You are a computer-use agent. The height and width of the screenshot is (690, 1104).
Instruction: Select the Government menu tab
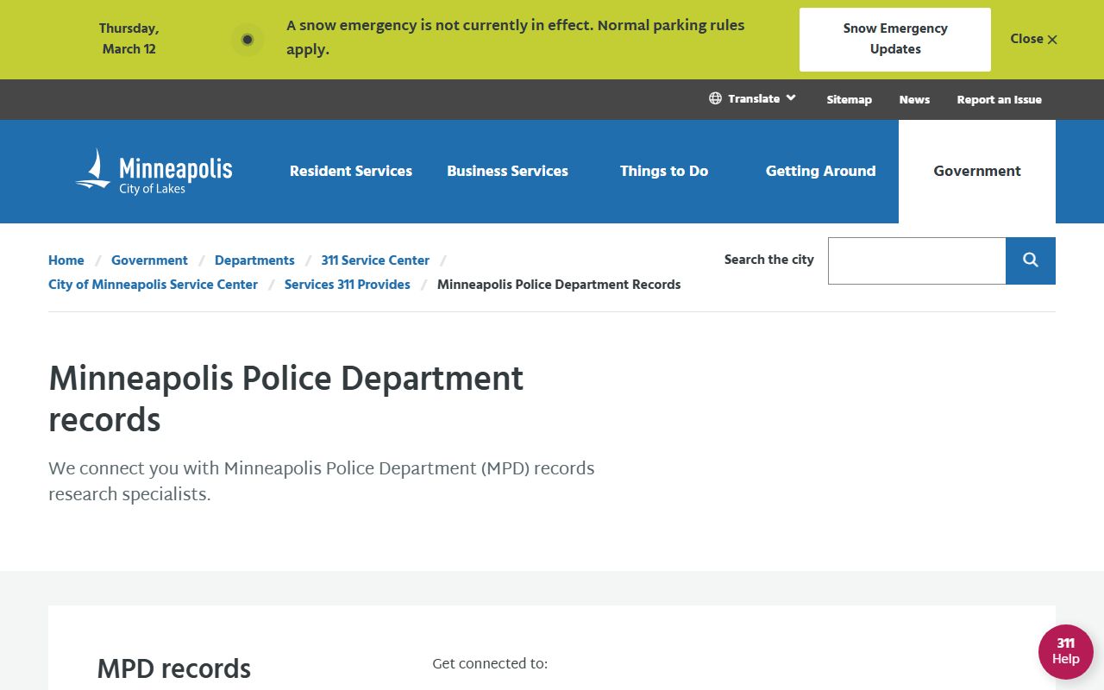coord(977,171)
